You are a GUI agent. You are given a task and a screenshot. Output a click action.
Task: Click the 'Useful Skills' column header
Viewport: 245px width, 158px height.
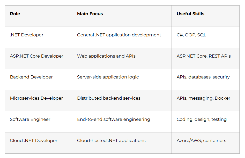coord(205,16)
